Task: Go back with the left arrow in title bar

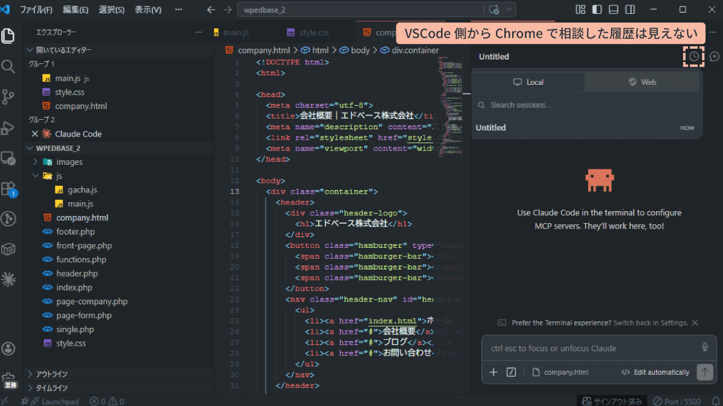Action: [x=211, y=10]
